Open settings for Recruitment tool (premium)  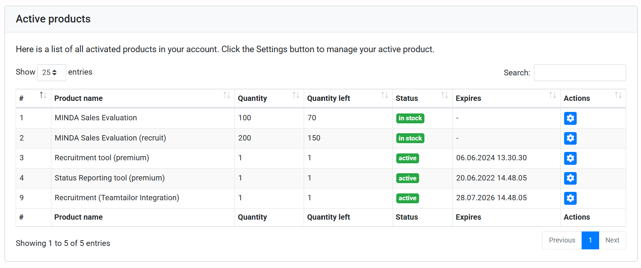[570, 158]
